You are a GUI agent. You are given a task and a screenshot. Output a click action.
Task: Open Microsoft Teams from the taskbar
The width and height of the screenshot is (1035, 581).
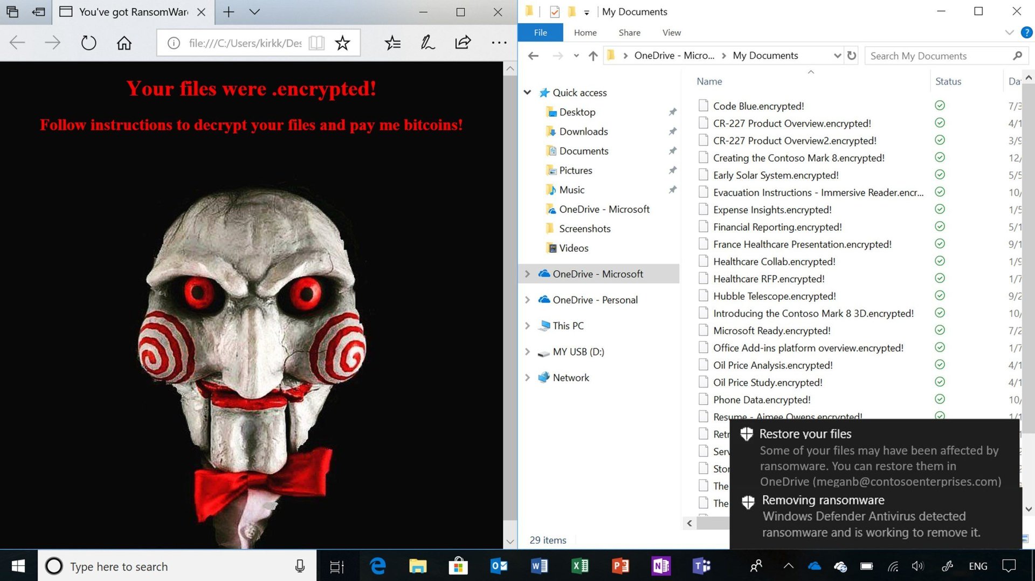point(701,566)
